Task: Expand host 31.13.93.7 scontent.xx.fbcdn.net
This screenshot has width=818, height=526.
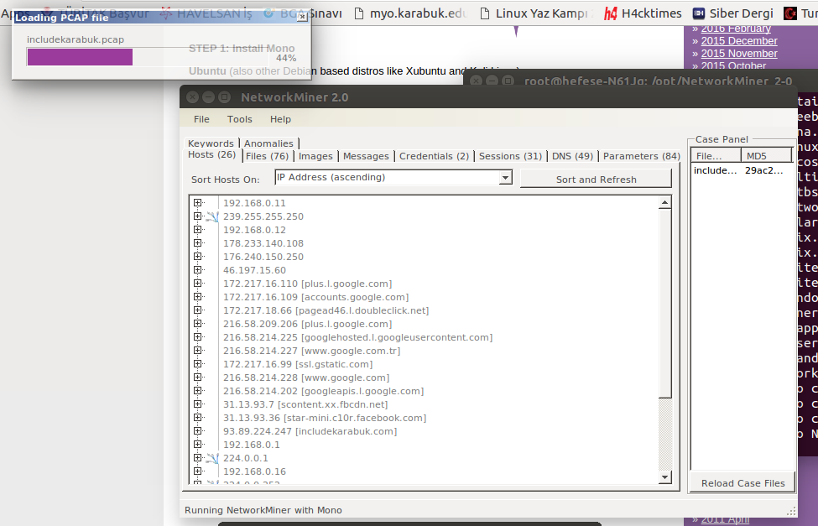Action: (x=197, y=404)
